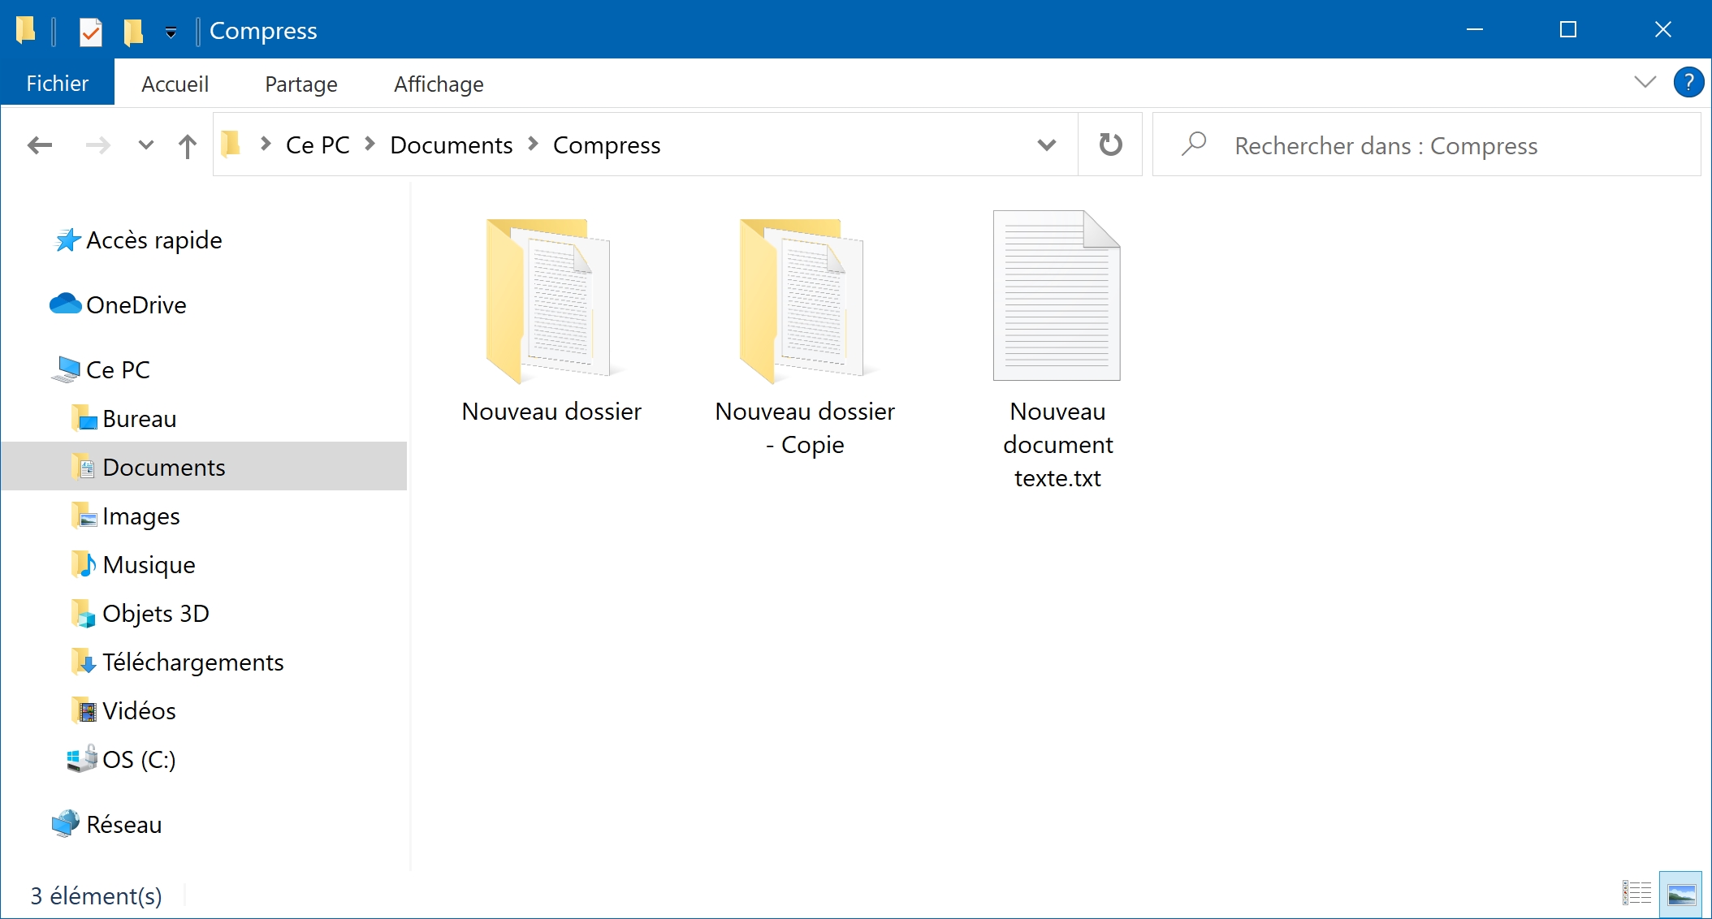Open Téléchargements in the navigation pane
The width and height of the screenshot is (1712, 919).
(178, 662)
